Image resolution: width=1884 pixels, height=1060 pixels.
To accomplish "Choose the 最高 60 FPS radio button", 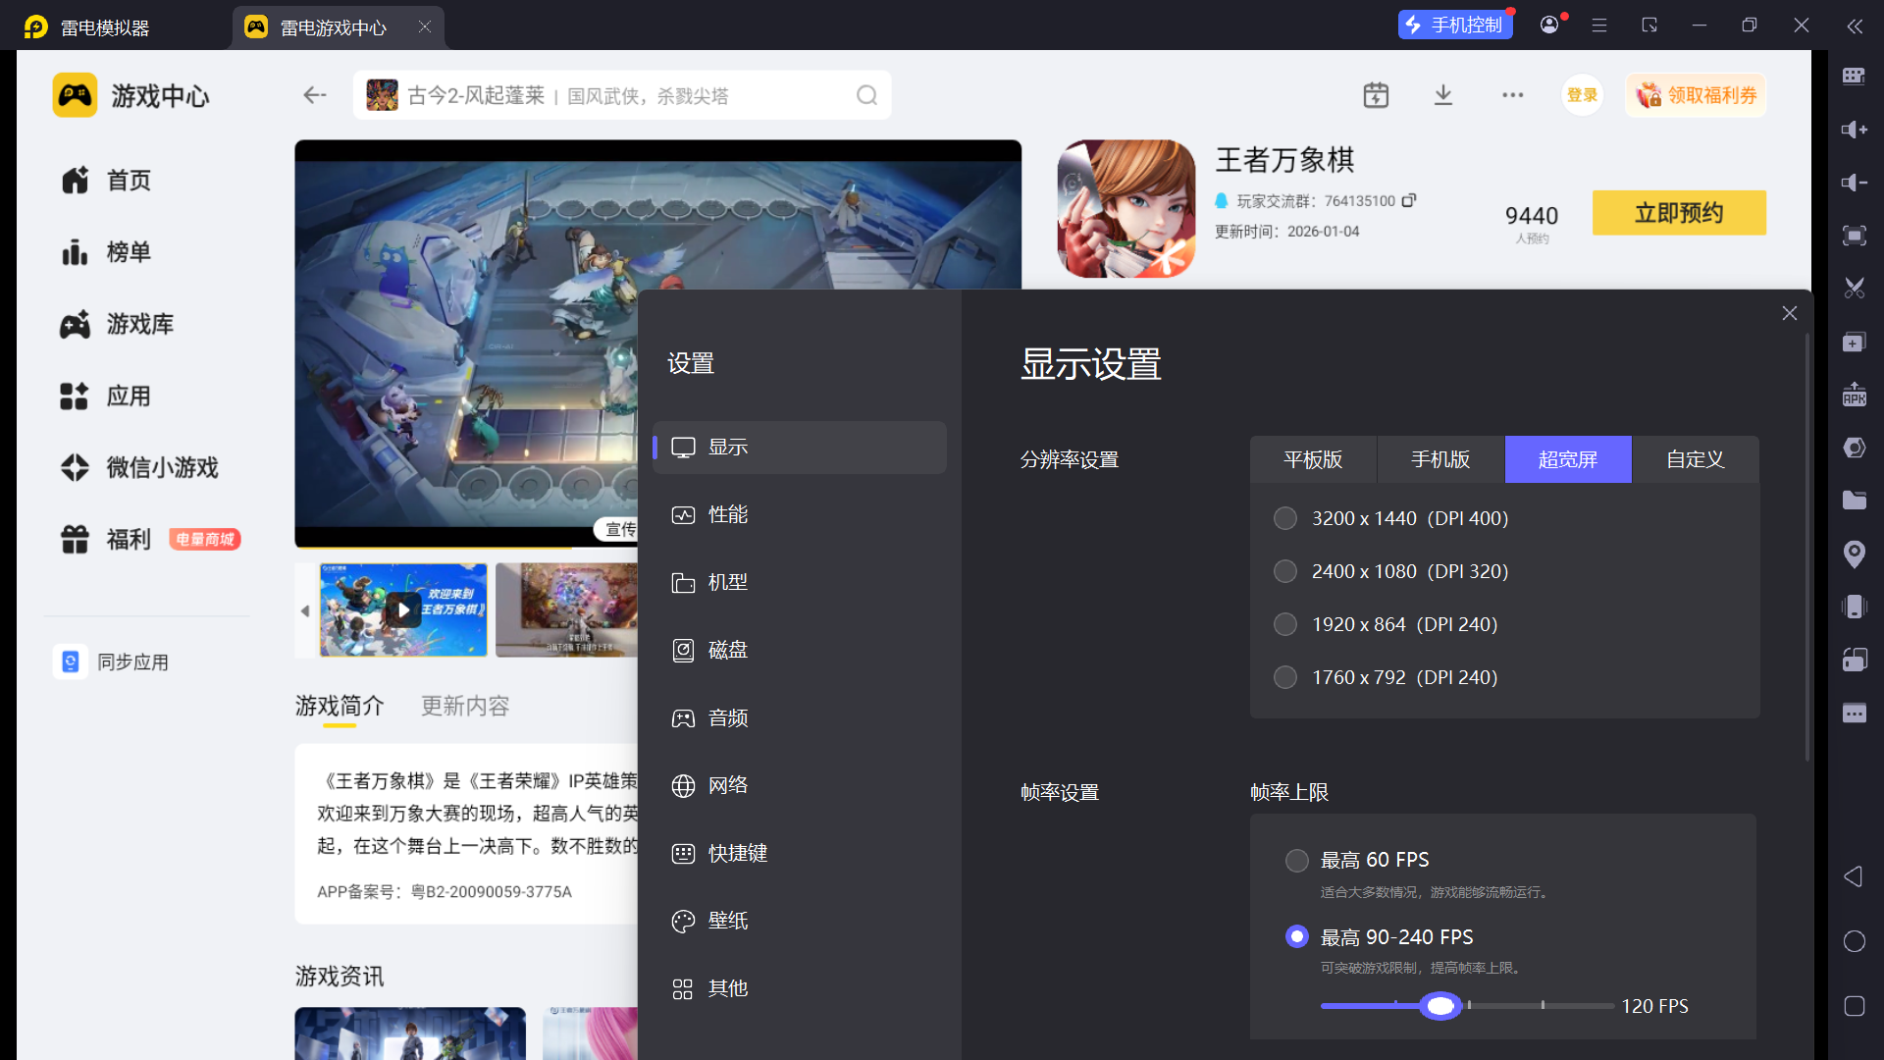I will [1296, 861].
